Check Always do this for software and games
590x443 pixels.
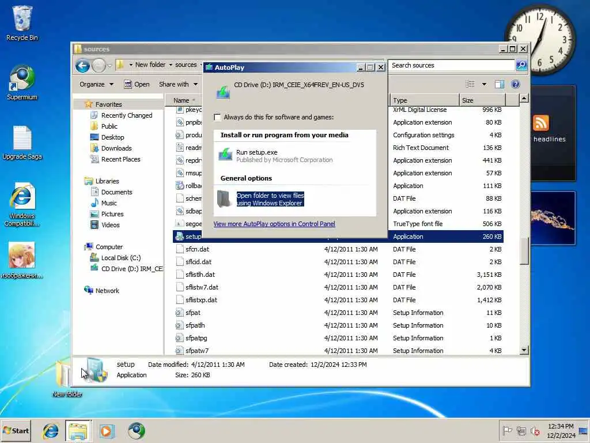[x=217, y=117]
